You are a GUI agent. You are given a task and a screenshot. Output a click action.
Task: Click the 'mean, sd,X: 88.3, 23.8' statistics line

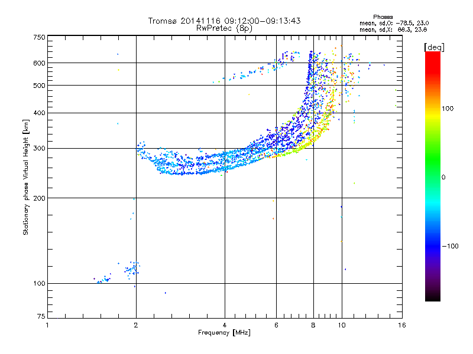click(x=393, y=29)
